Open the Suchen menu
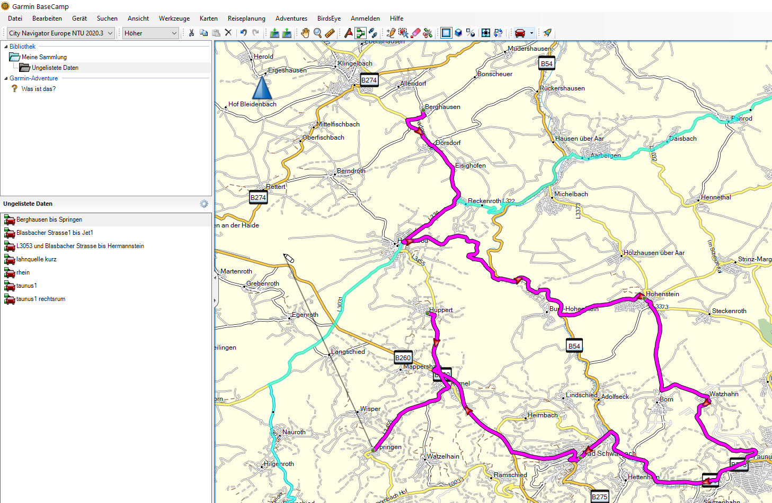772x503 pixels. pos(107,18)
